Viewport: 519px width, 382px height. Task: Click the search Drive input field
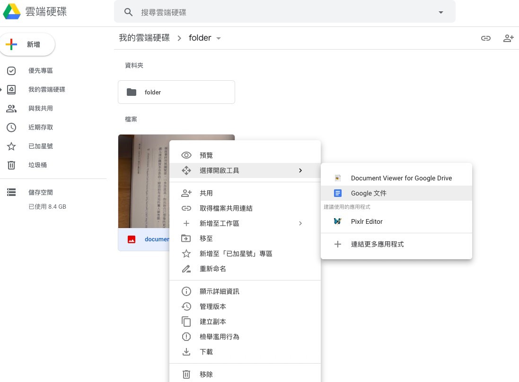point(284,12)
